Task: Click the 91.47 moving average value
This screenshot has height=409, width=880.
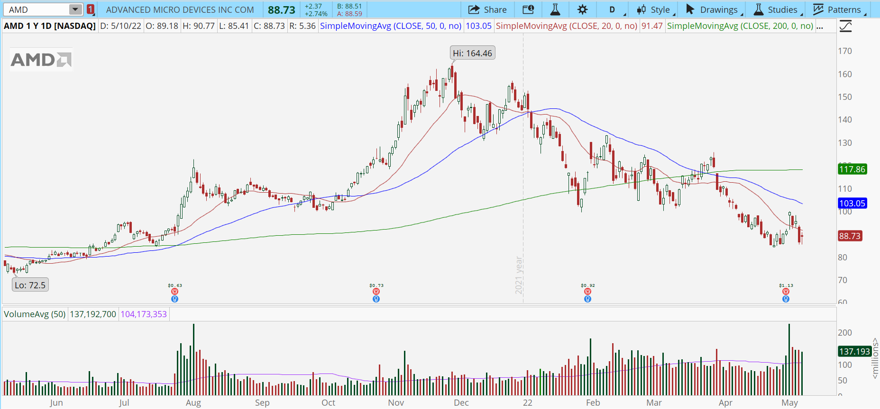Action: [652, 26]
